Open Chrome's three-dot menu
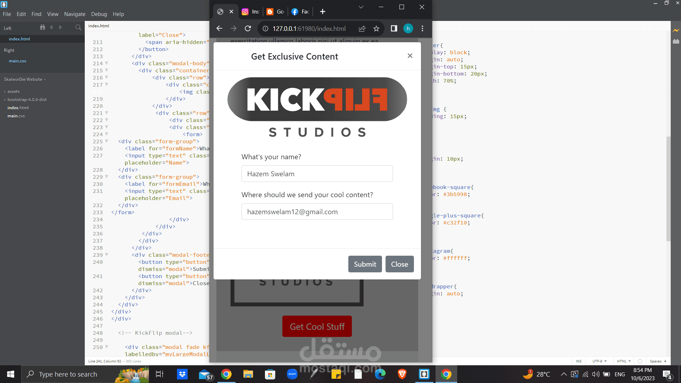 tap(422, 28)
